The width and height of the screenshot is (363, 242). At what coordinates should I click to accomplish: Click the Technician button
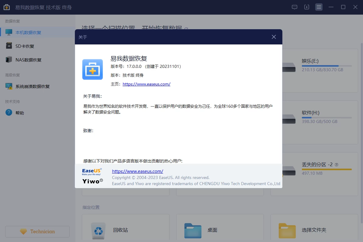click(37, 232)
